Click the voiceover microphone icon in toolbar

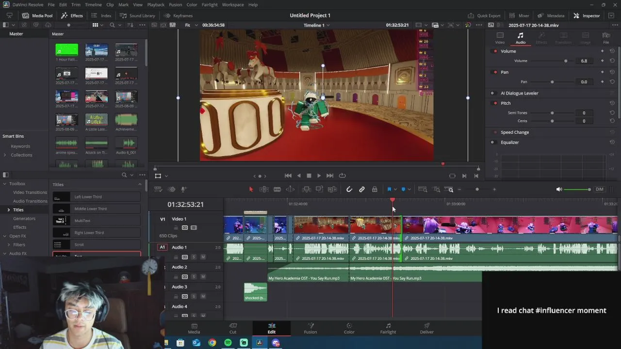(x=184, y=190)
